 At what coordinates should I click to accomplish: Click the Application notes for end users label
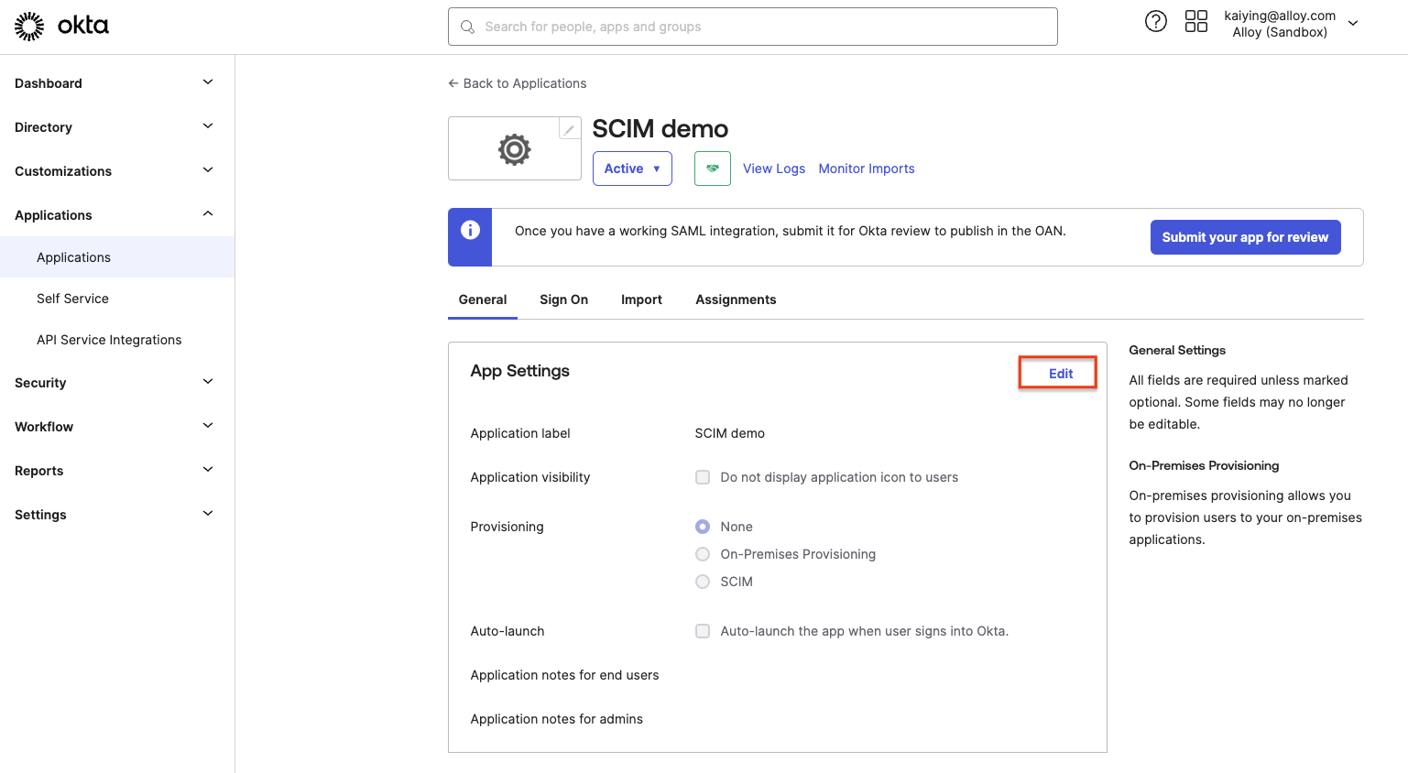tap(564, 675)
